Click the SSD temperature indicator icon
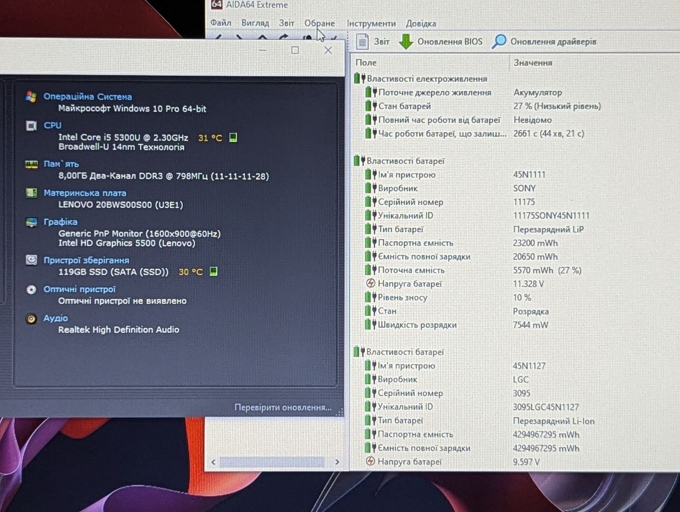 click(x=213, y=272)
